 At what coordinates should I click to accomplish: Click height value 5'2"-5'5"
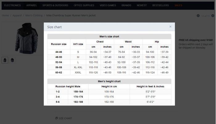pos(151,92)
